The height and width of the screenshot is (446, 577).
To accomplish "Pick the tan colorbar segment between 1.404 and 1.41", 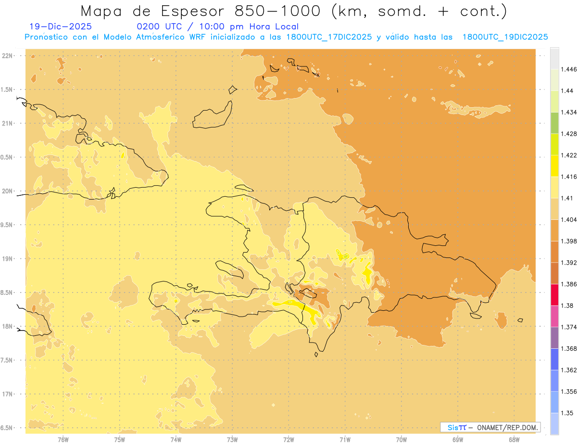I will [554, 209].
